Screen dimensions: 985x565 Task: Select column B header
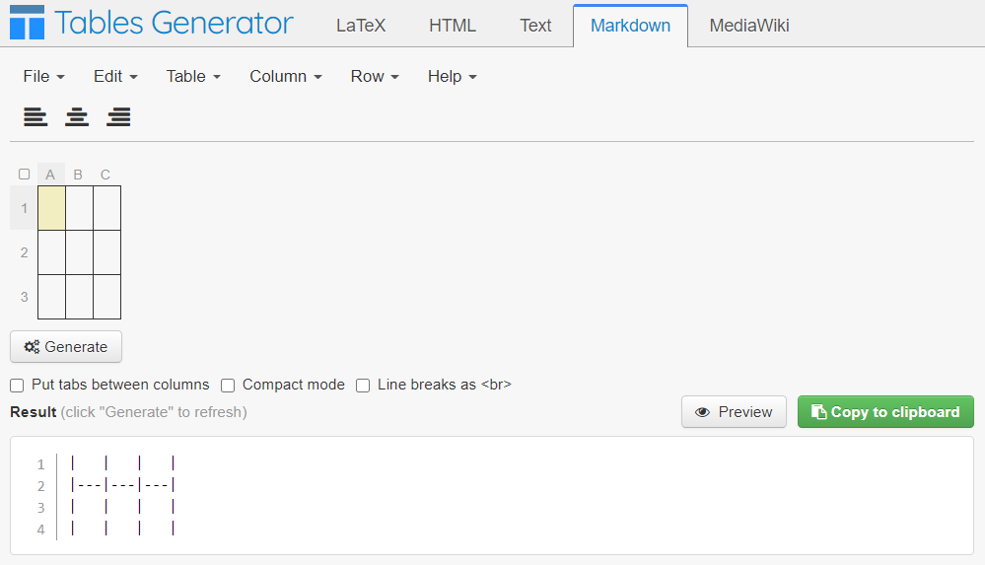[79, 175]
